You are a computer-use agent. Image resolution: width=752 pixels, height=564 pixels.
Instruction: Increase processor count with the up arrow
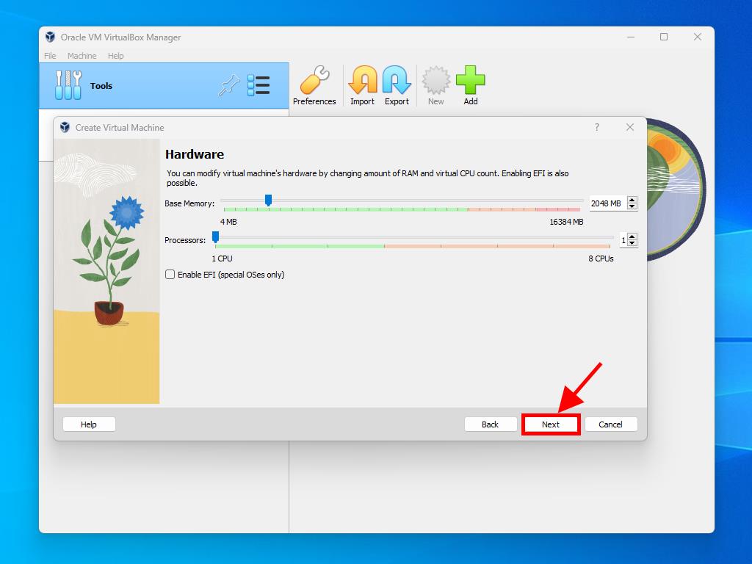pos(632,236)
